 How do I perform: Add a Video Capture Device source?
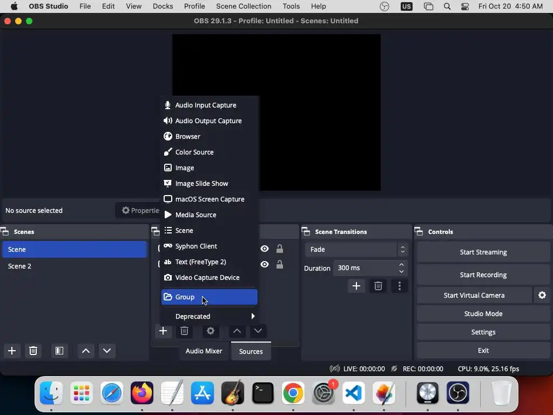coord(209,277)
